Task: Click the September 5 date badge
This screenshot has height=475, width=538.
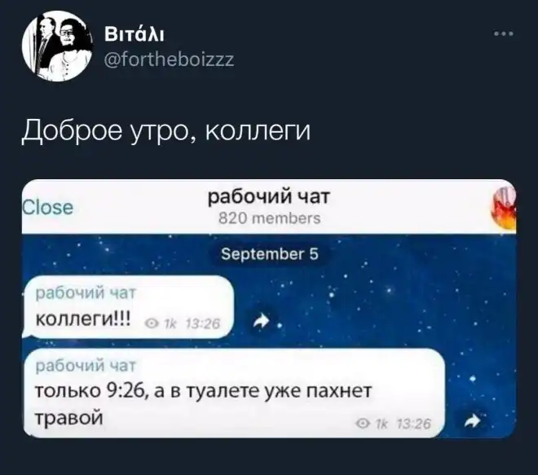Action: click(x=270, y=254)
